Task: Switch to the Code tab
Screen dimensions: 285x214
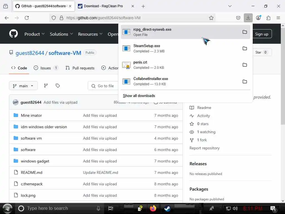Action: click(x=19, y=68)
